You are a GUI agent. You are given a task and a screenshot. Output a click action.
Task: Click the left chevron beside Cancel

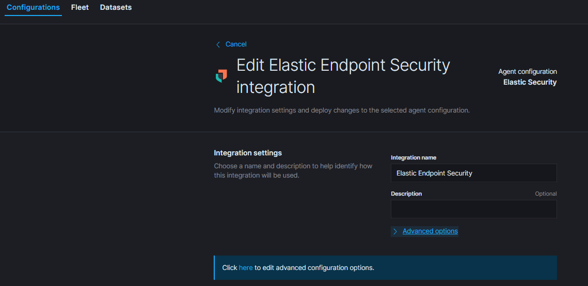(218, 44)
